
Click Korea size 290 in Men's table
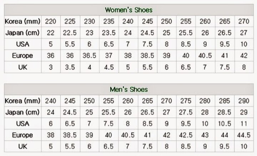244,101
